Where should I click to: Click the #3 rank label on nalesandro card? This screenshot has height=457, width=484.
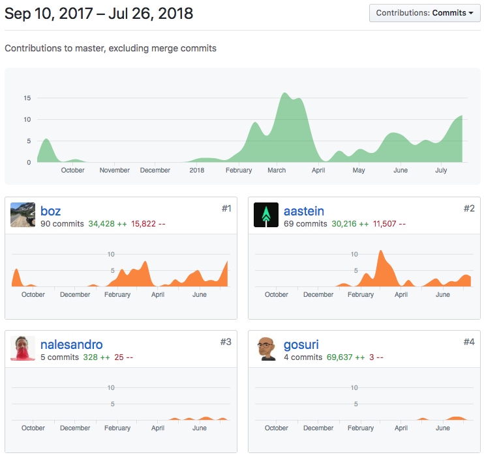click(226, 342)
